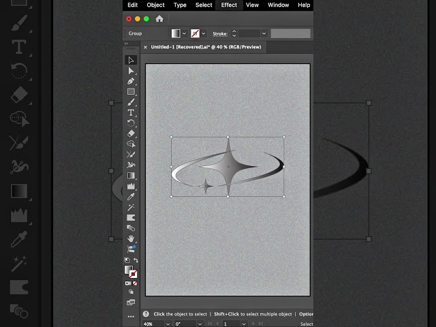
Task: Click the toolbar Stroke none box
Action: [134, 274]
